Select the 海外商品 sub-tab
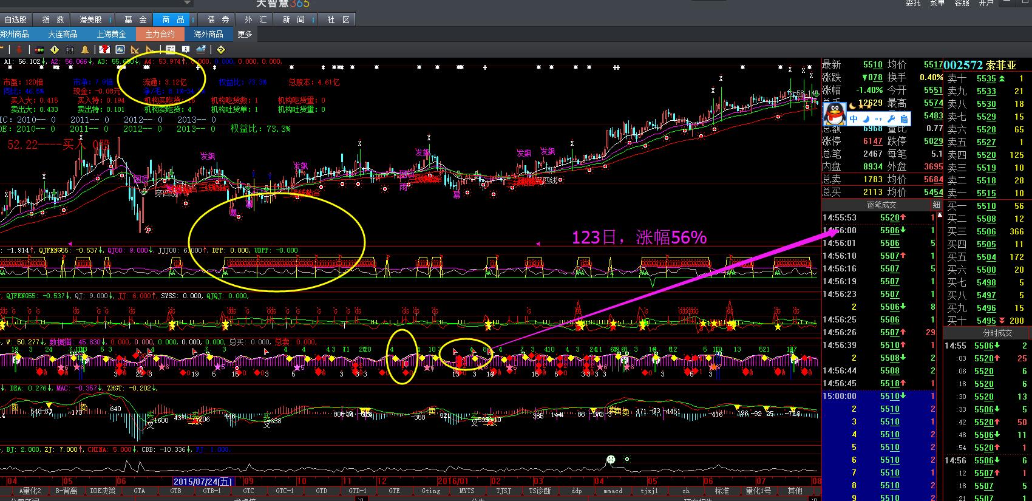The width and height of the screenshot is (1032, 501). click(209, 34)
